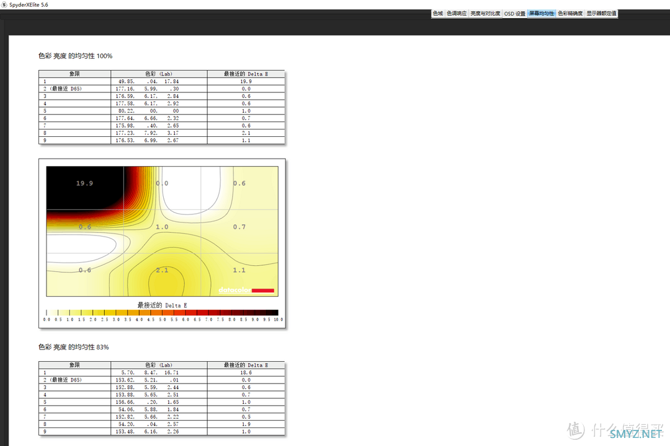
Task: Click Lab value 156.66, .20, 1.65 in 83% table
Action: pyautogui.click(x=148, y=402)
